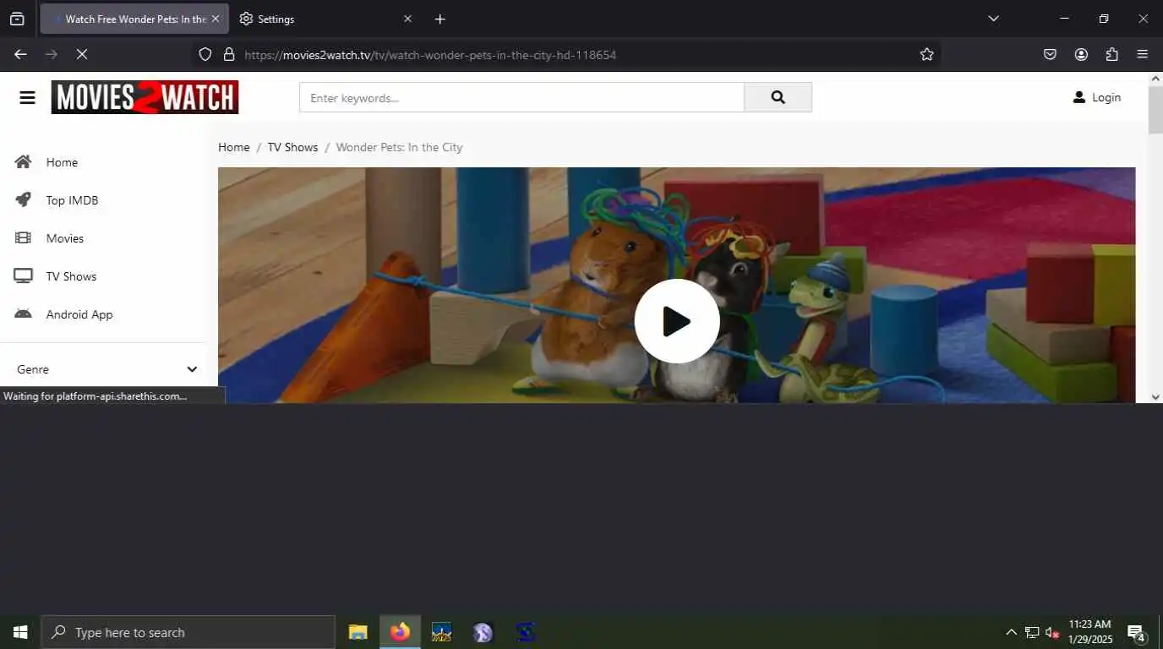Screen dimensions: 1163x649
Task: Select the Watch Free Wonder Pets tab
Action: click(x=134, y=19)
